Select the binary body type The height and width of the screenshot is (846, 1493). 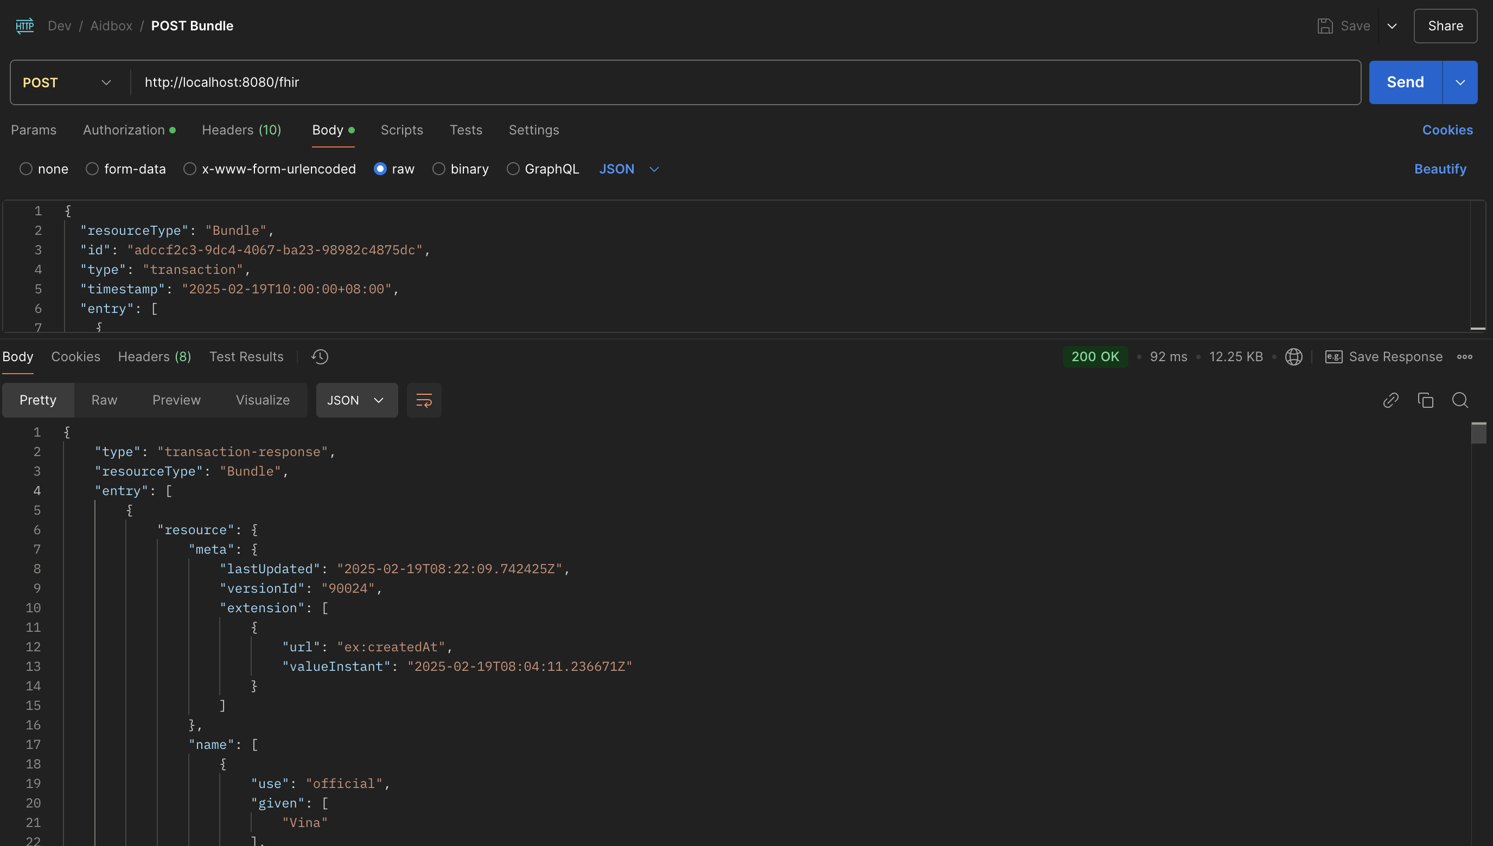point(439,169)
